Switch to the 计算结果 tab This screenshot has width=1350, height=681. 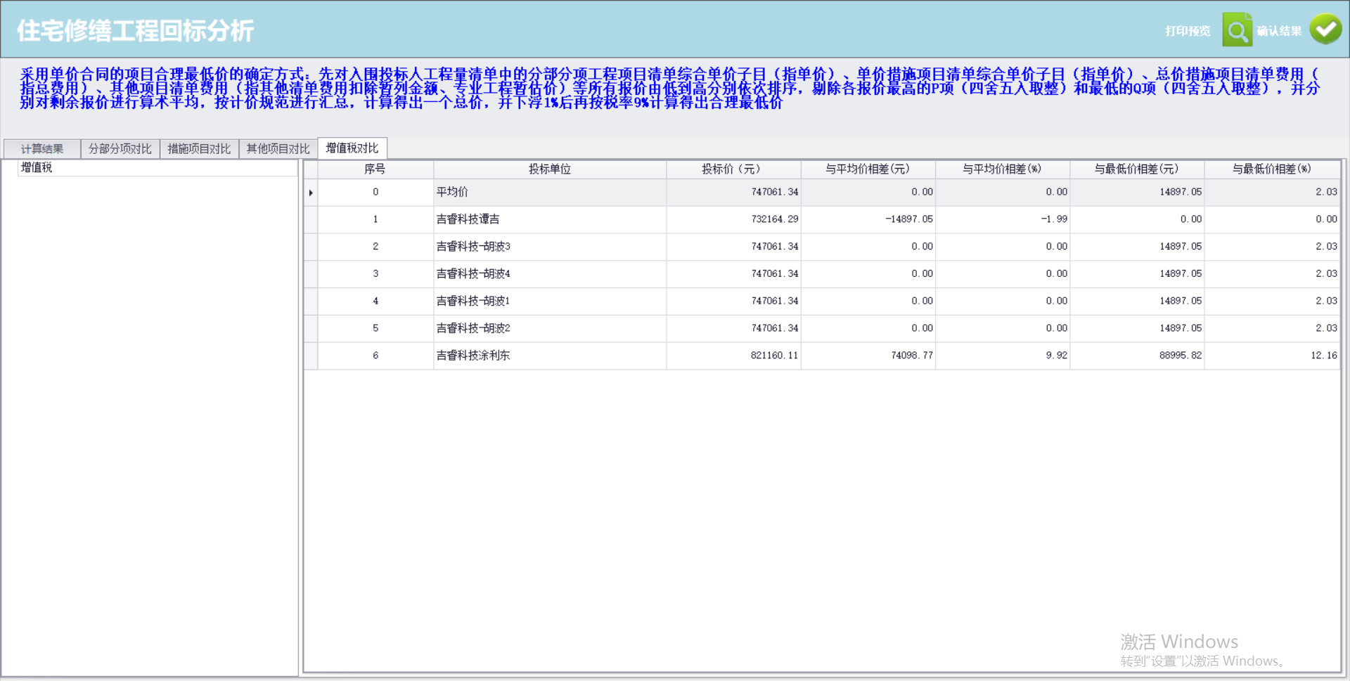[x=42, y=149]
